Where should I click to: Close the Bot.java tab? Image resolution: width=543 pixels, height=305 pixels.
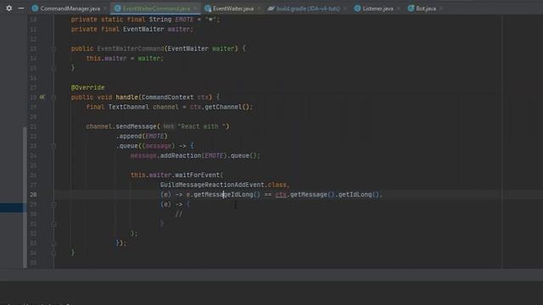[441, 8]
